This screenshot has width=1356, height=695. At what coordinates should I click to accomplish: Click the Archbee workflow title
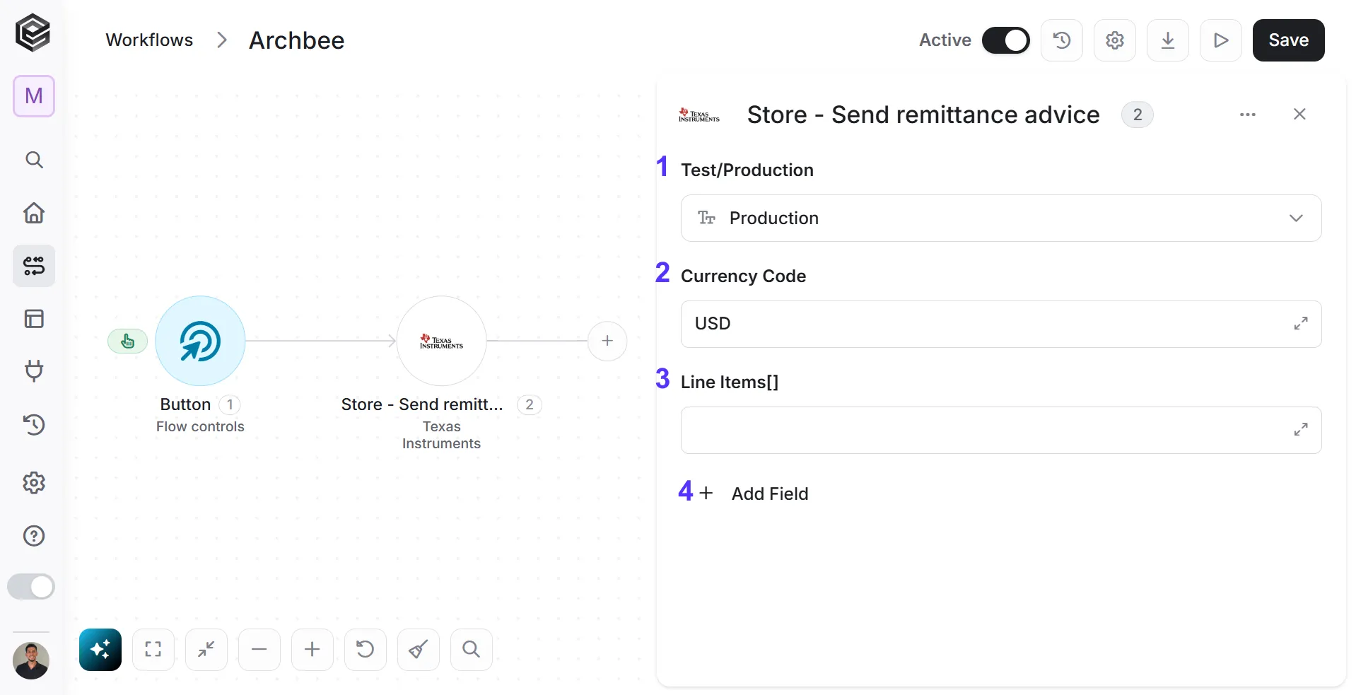pyautogui.click(x=297, y=40)
